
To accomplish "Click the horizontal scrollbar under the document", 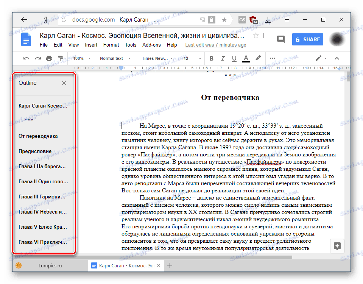I will 184,257.
